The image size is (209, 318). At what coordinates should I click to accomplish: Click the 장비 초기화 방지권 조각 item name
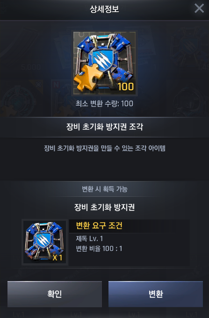(x=105, y=127)
